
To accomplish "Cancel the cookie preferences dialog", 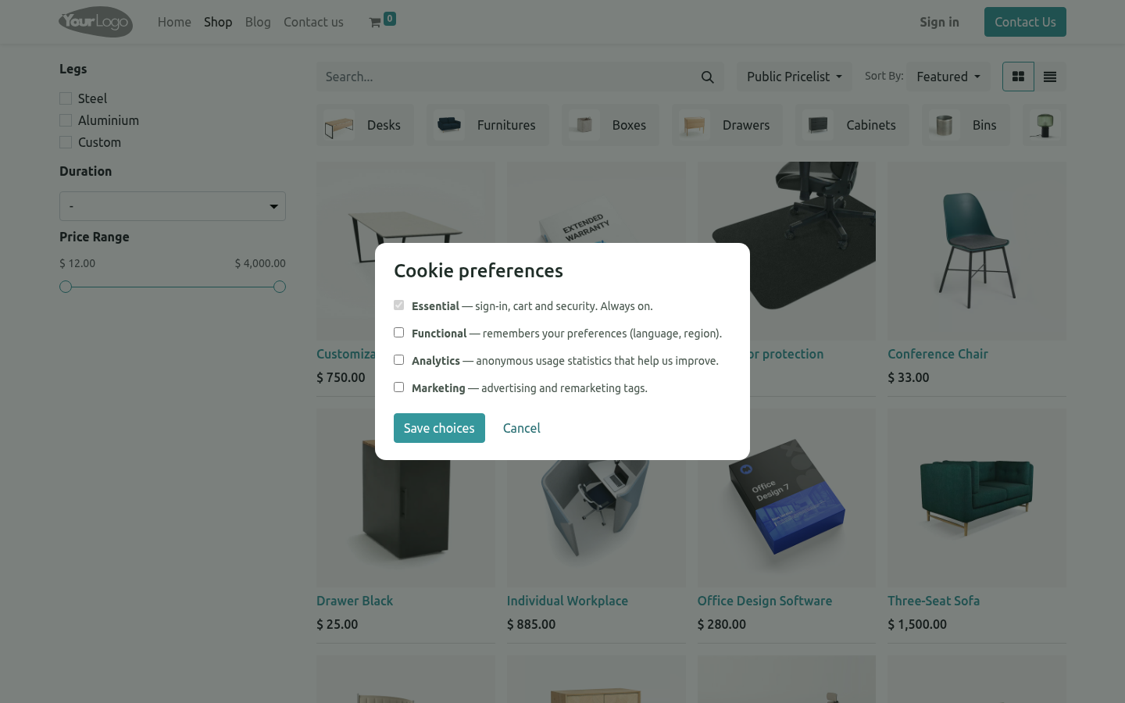I will 522,428.
